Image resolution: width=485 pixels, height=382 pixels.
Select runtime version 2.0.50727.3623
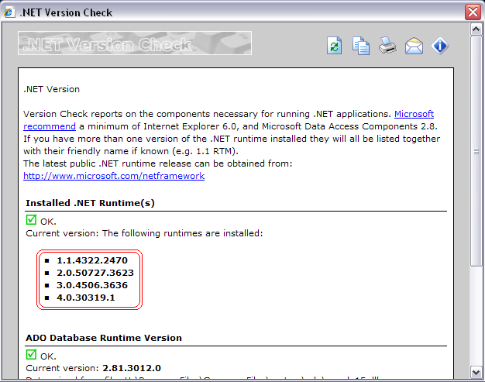(95, 273)
